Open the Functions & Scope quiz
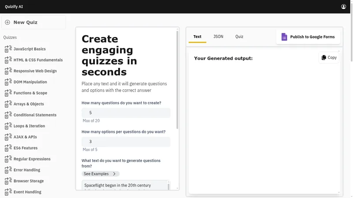 [30, 93]
